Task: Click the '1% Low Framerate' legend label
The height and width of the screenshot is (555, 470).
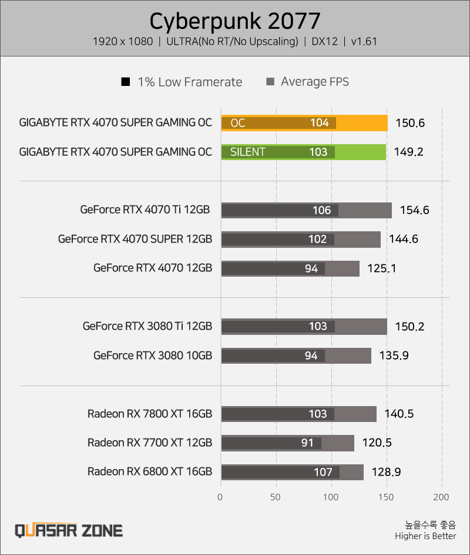Action: coord(190,82)
